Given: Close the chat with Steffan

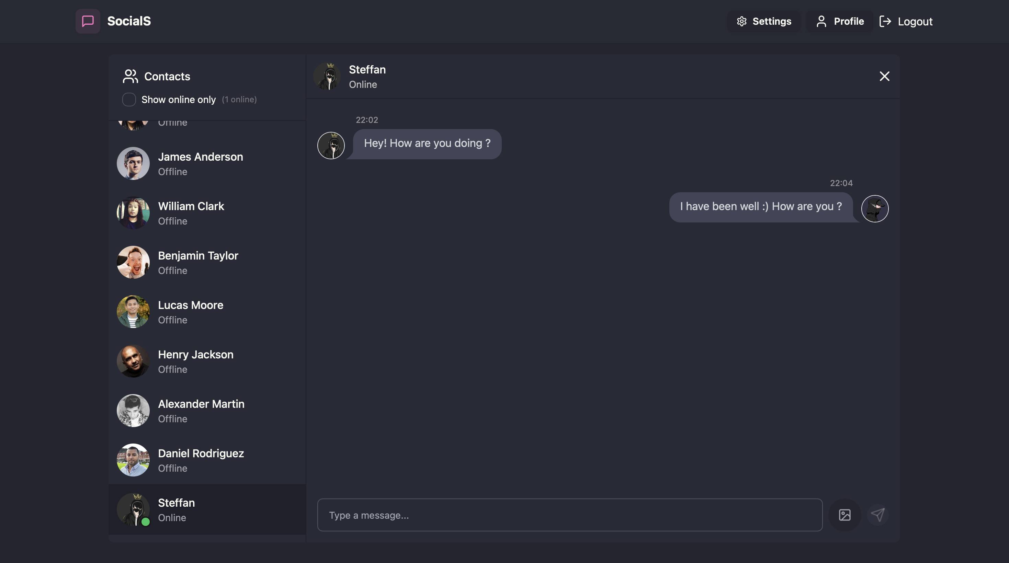Looking at the screenshot, I should pos(884,76).
